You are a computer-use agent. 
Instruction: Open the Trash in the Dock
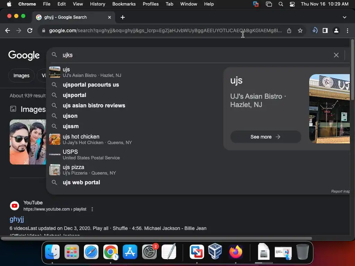tap(303, 252)
